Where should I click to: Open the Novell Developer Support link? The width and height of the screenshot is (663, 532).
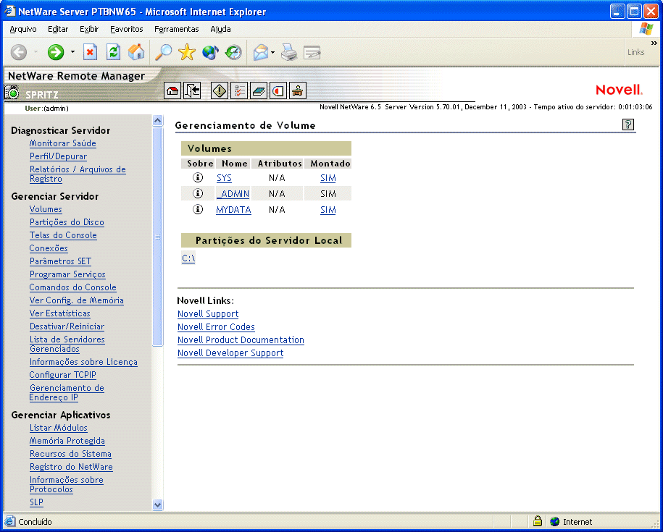[230, 353]
